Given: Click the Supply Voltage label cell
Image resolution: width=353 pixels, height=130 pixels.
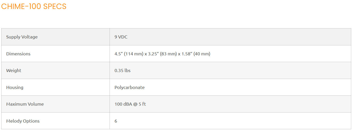Looking at the screenshot, I should 22,37.
